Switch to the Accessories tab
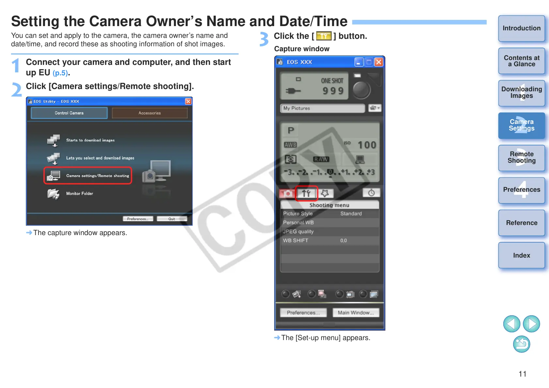Screen dimensions: 549x388 [149, 113]
